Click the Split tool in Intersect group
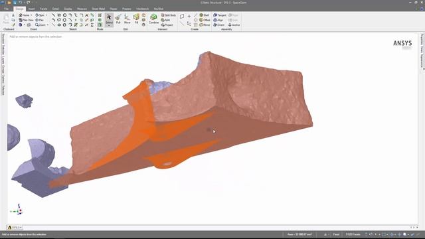The height and width of the screenshot is (239, 425). [x=165, y=20]
